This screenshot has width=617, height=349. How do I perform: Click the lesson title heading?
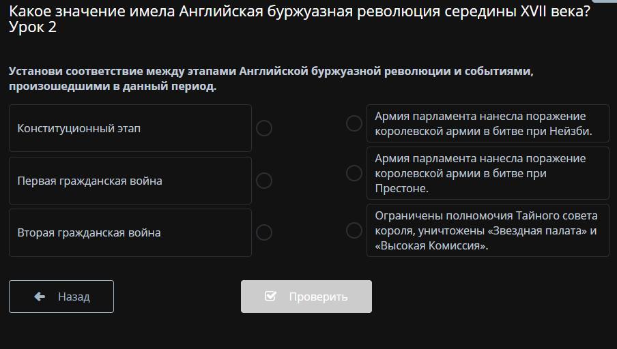[x=300, y=12]
